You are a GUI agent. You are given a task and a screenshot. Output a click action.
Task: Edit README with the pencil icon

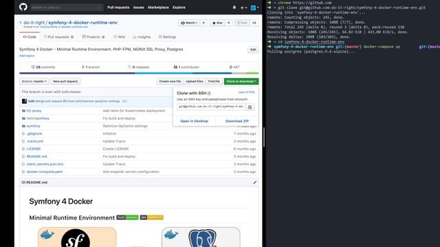click(x=254, y=183)
